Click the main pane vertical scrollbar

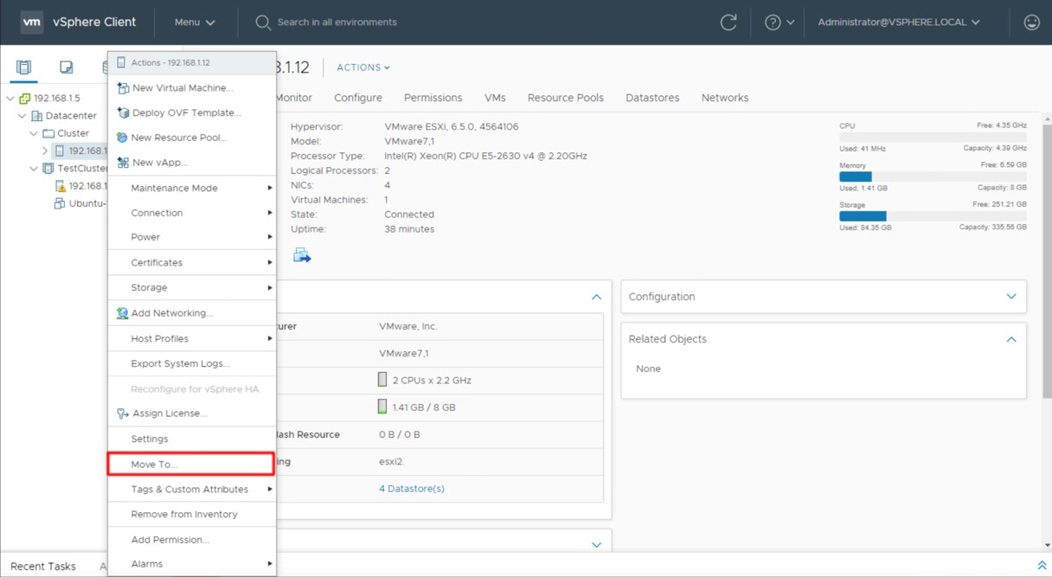(x=1046, y=260)
